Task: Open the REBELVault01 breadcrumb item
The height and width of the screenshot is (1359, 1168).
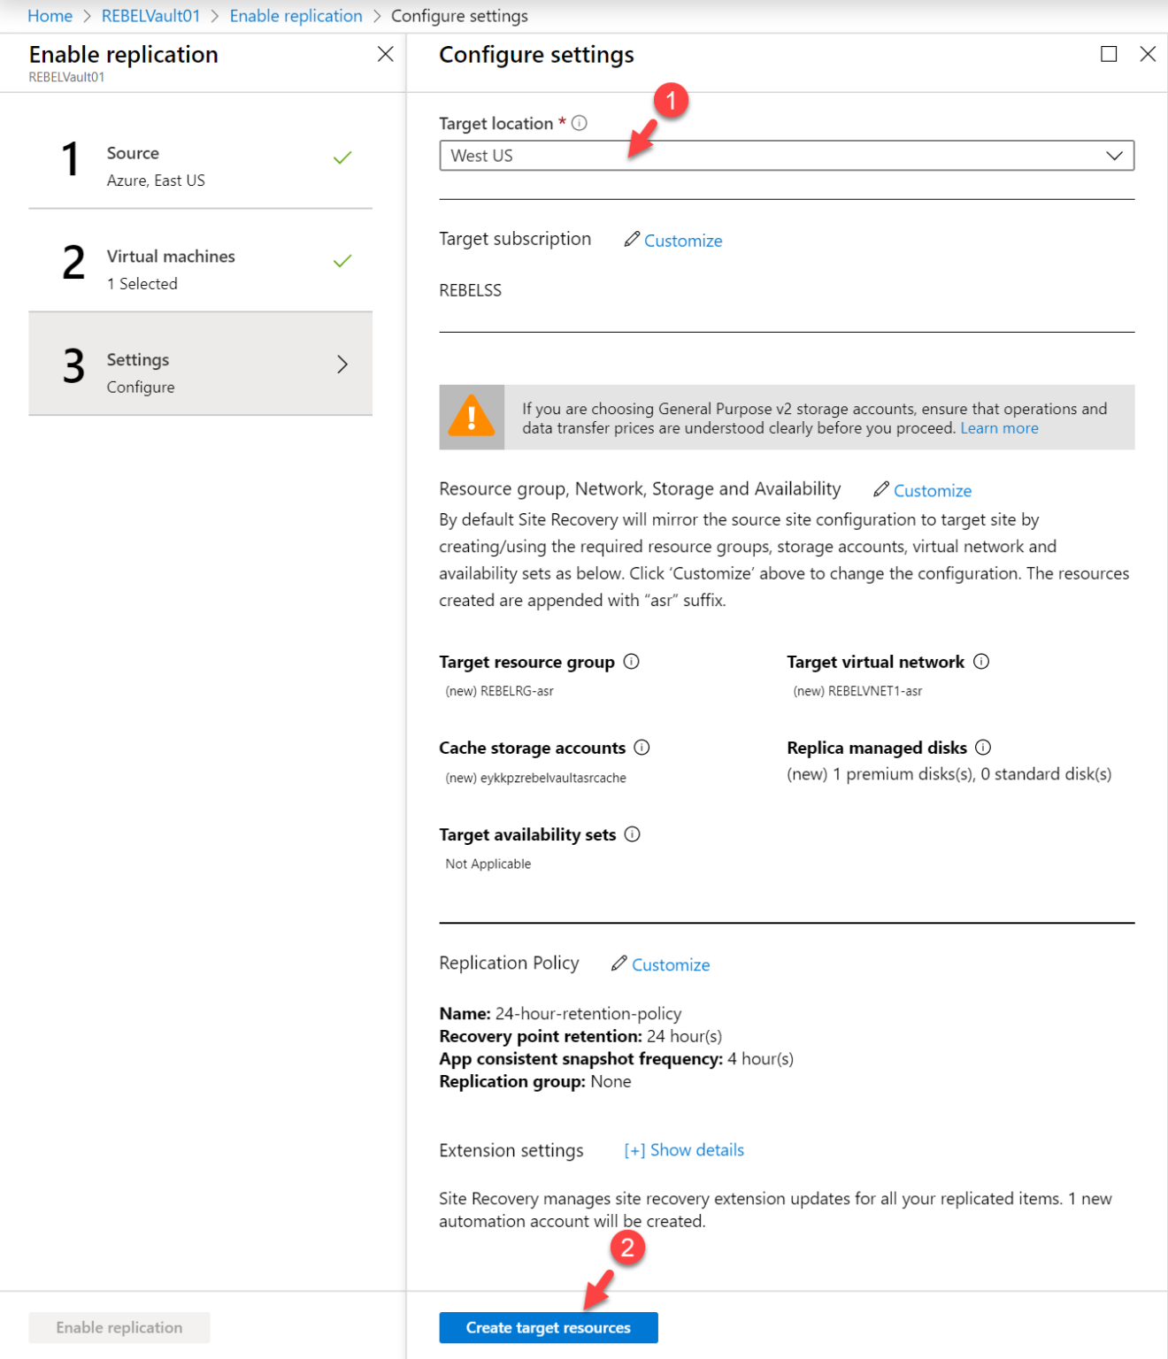Action: pos(150,15)
